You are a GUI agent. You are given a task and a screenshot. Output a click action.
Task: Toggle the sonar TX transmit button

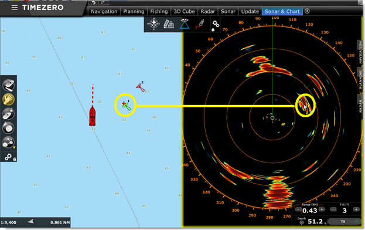coord(343,221)
